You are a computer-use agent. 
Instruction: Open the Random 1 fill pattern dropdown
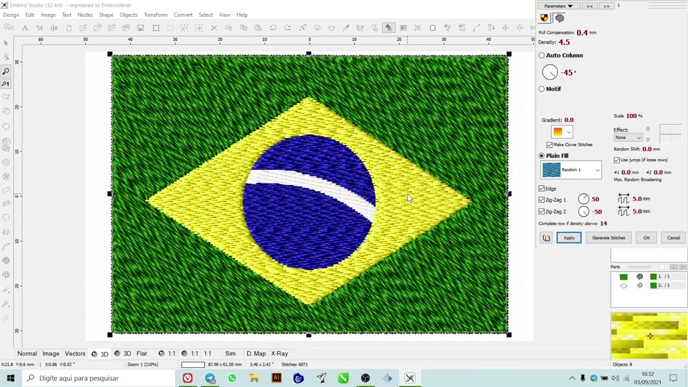[x=571, y=170]
